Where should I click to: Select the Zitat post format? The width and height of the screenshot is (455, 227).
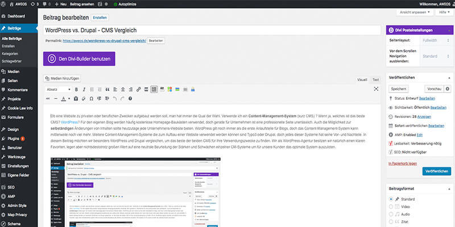[391, 222]
